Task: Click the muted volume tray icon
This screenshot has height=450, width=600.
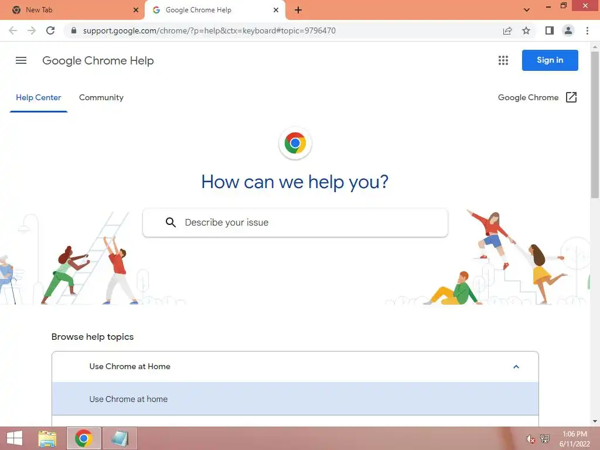Action: click(x=530, y=439)
